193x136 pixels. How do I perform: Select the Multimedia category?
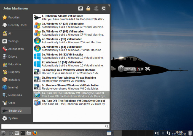16,95
